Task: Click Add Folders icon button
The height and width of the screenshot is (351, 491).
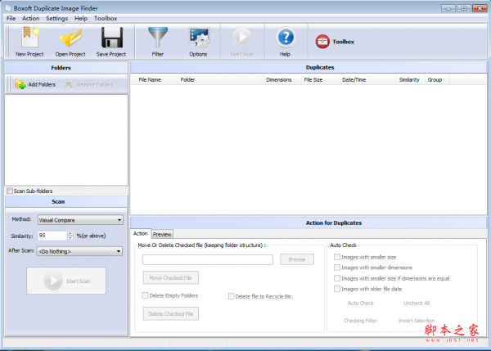Action: coord(35,84)
